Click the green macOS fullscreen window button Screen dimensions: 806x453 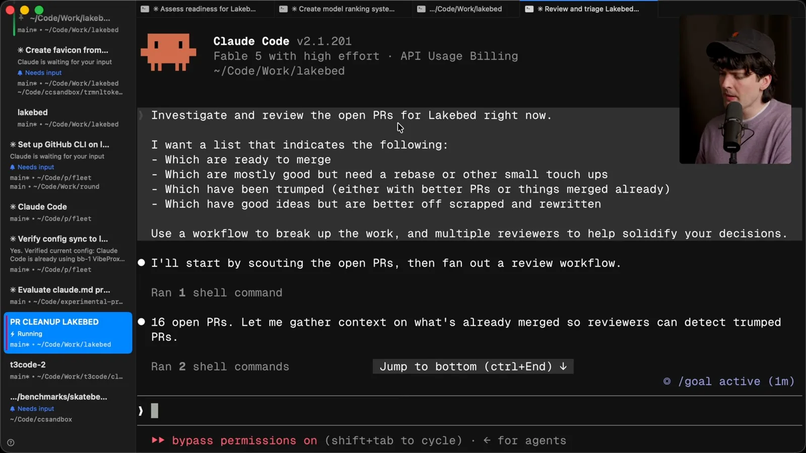pos(39,10)
